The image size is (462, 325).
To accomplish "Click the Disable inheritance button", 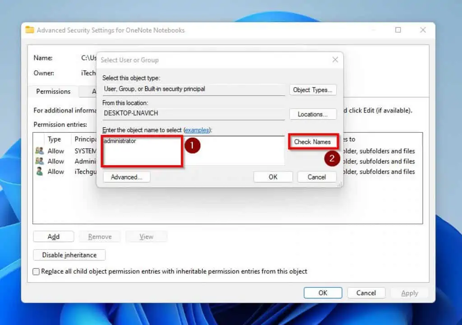I will pyautogui.click(x=69, y=255).
